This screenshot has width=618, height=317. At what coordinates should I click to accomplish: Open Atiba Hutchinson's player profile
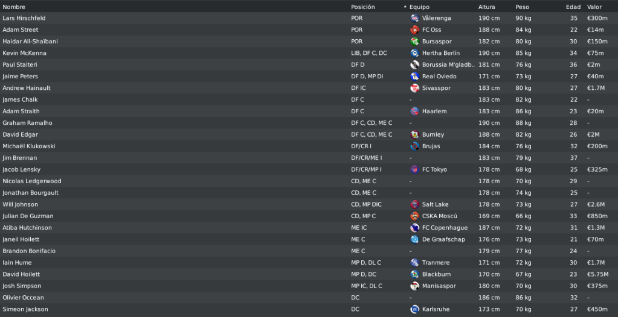tap(27, 228)
